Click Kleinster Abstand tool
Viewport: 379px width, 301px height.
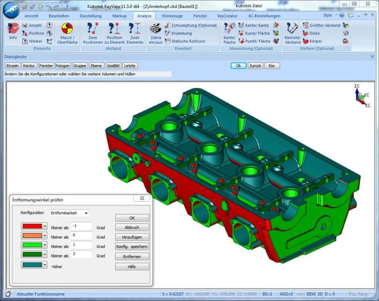pyautogui.click(x=292, y=33)
